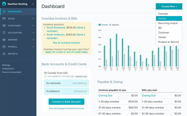The width and height of the screenshot is (187, 116).
Task: Select the TD CHECKING account row
Action: (66, 83)
